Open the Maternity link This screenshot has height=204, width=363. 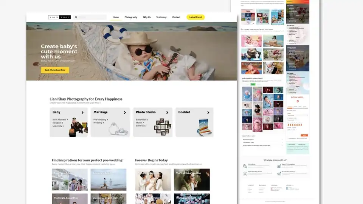click(x=58, y=126)
